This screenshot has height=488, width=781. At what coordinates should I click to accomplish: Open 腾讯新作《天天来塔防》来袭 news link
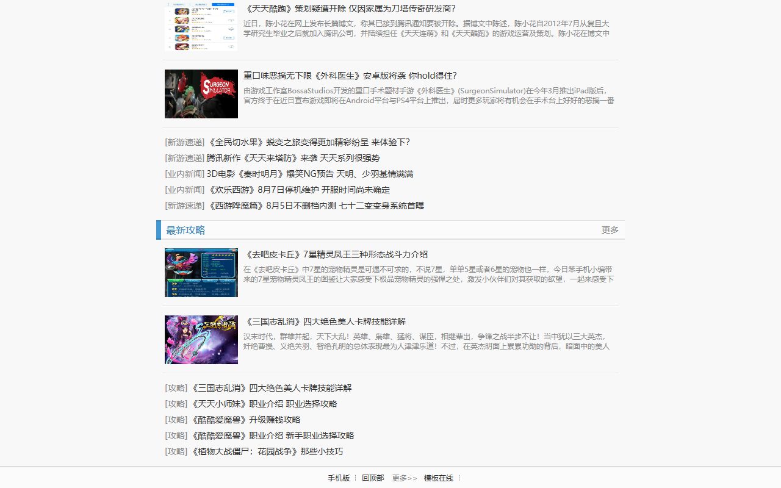pyautogui.click(x=293, y=158)
